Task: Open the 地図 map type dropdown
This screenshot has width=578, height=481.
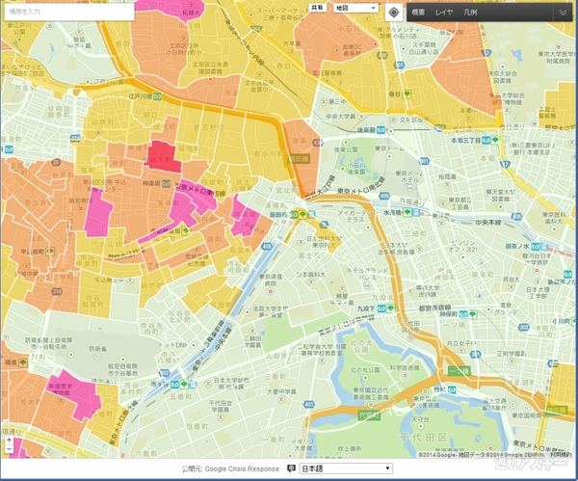Action: 355,8
